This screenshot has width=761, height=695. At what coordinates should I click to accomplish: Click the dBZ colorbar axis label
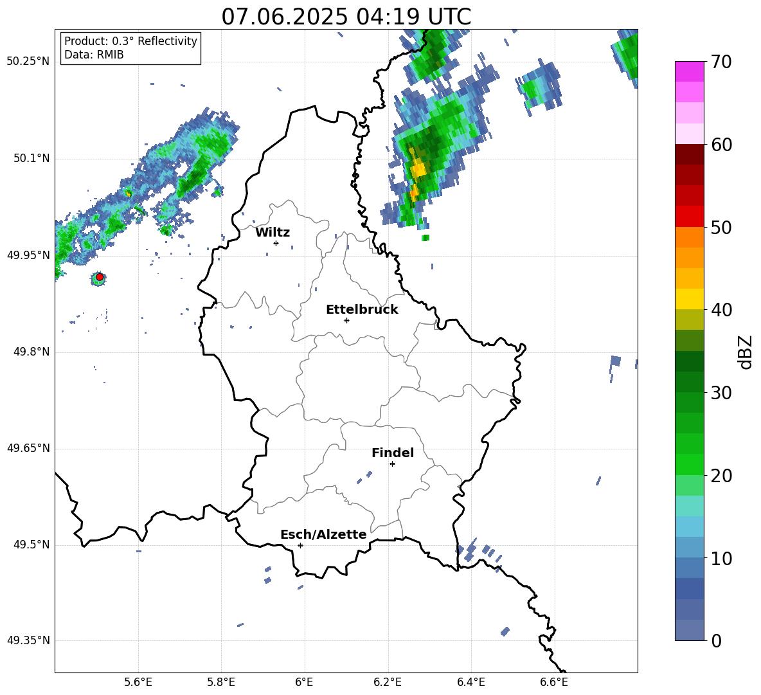745,352
